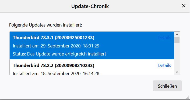Image resolution: width=190 pixels, height=100 pixels.
Task: Click install date 18. September 2020 line
Action: coord(56,73)
